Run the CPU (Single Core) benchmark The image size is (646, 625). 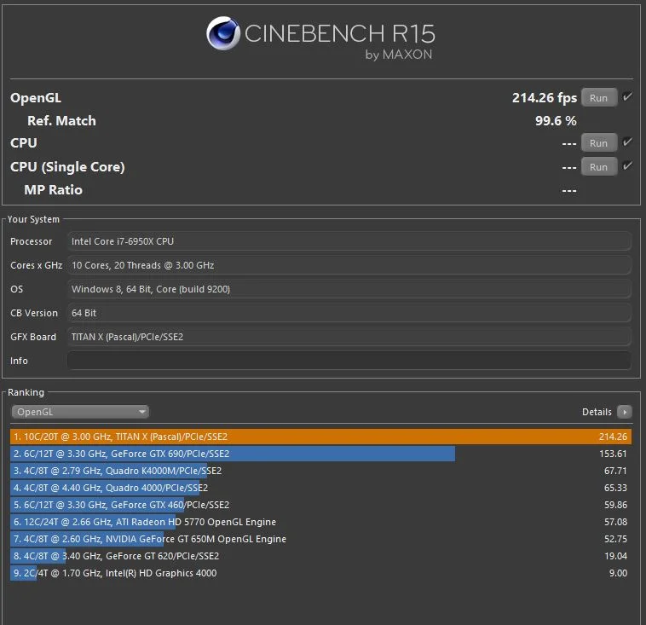[x=599, y=167]
